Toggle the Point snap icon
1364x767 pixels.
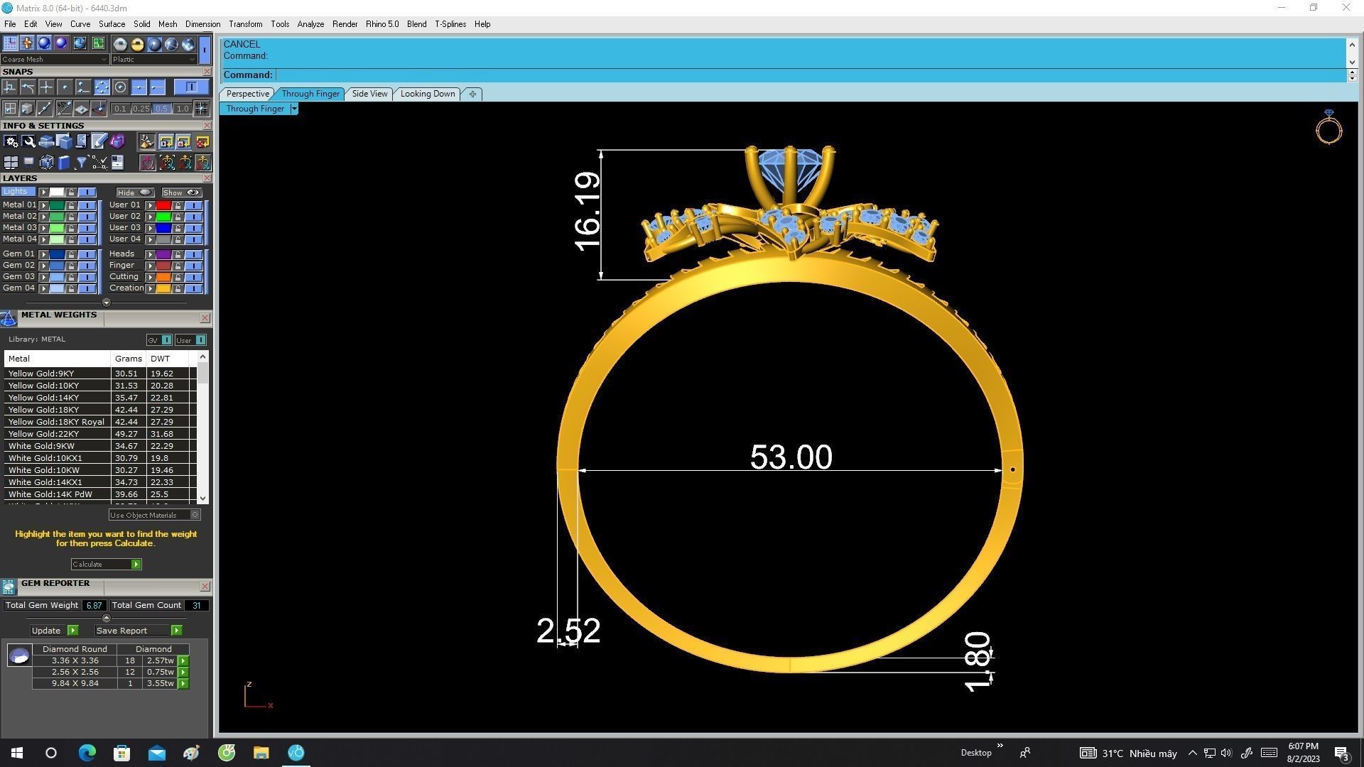65,87
